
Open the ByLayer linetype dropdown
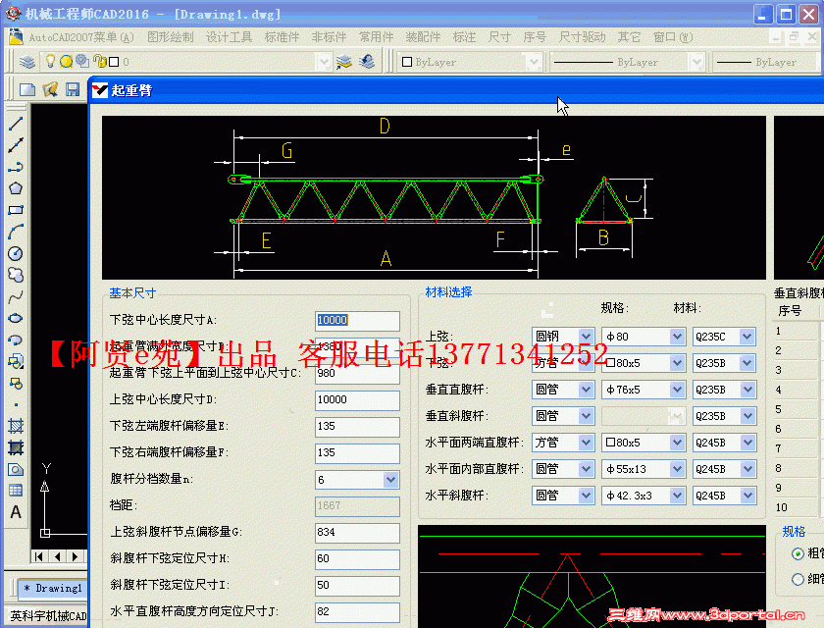coord(696,62)
